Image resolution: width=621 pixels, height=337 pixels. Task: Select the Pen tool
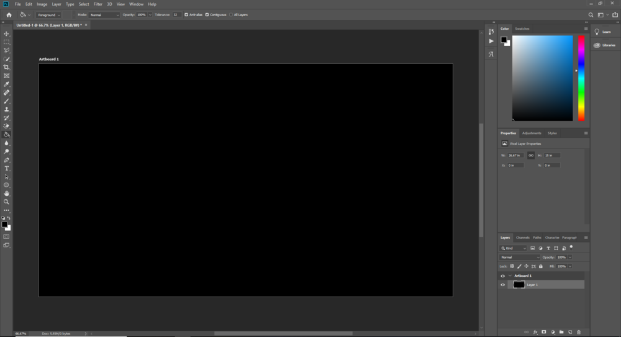point(6,160)
